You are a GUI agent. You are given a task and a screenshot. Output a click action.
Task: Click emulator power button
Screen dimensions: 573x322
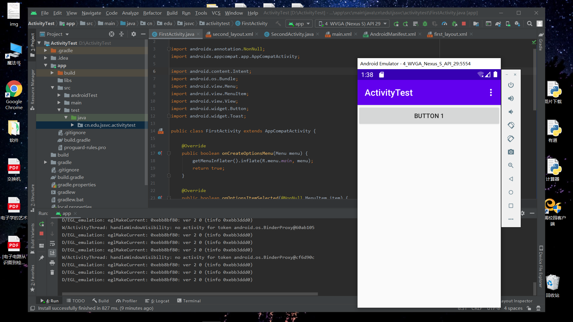[x=511, y=85]
